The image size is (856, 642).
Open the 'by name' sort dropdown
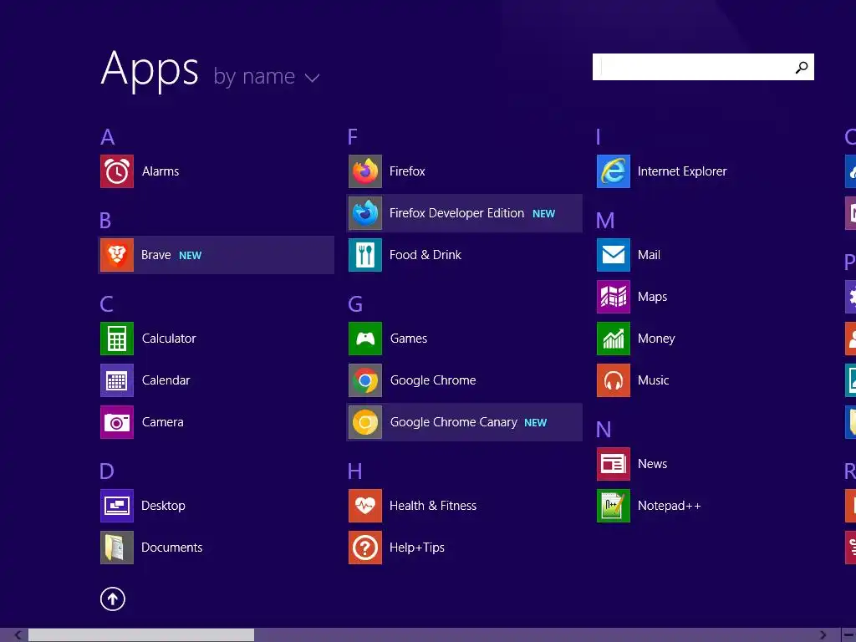point(267,76)
